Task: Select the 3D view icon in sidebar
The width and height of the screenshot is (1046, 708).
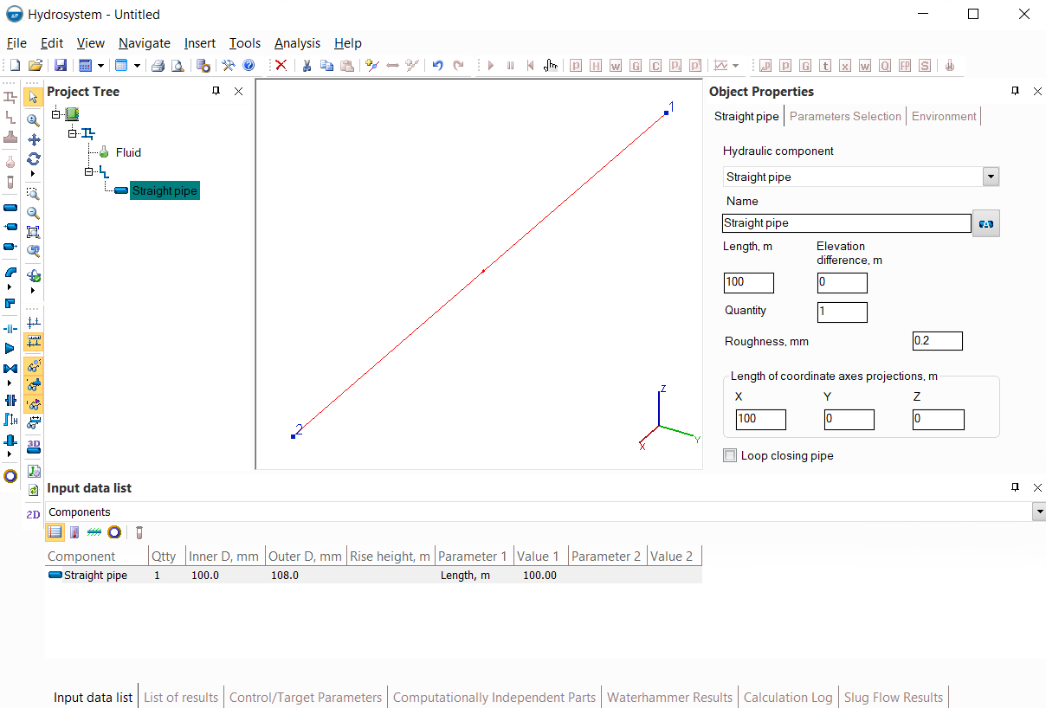Action: coord(34,446)
